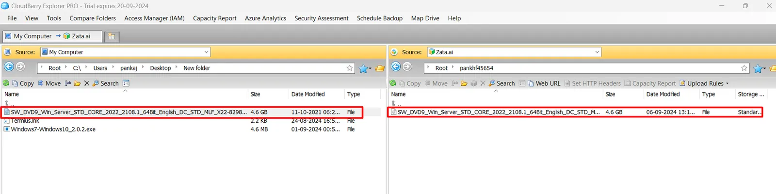This screenshot has height=194, width=776.
Task: Search in the Zata.ai pane
Action: (x=501, y=83)
